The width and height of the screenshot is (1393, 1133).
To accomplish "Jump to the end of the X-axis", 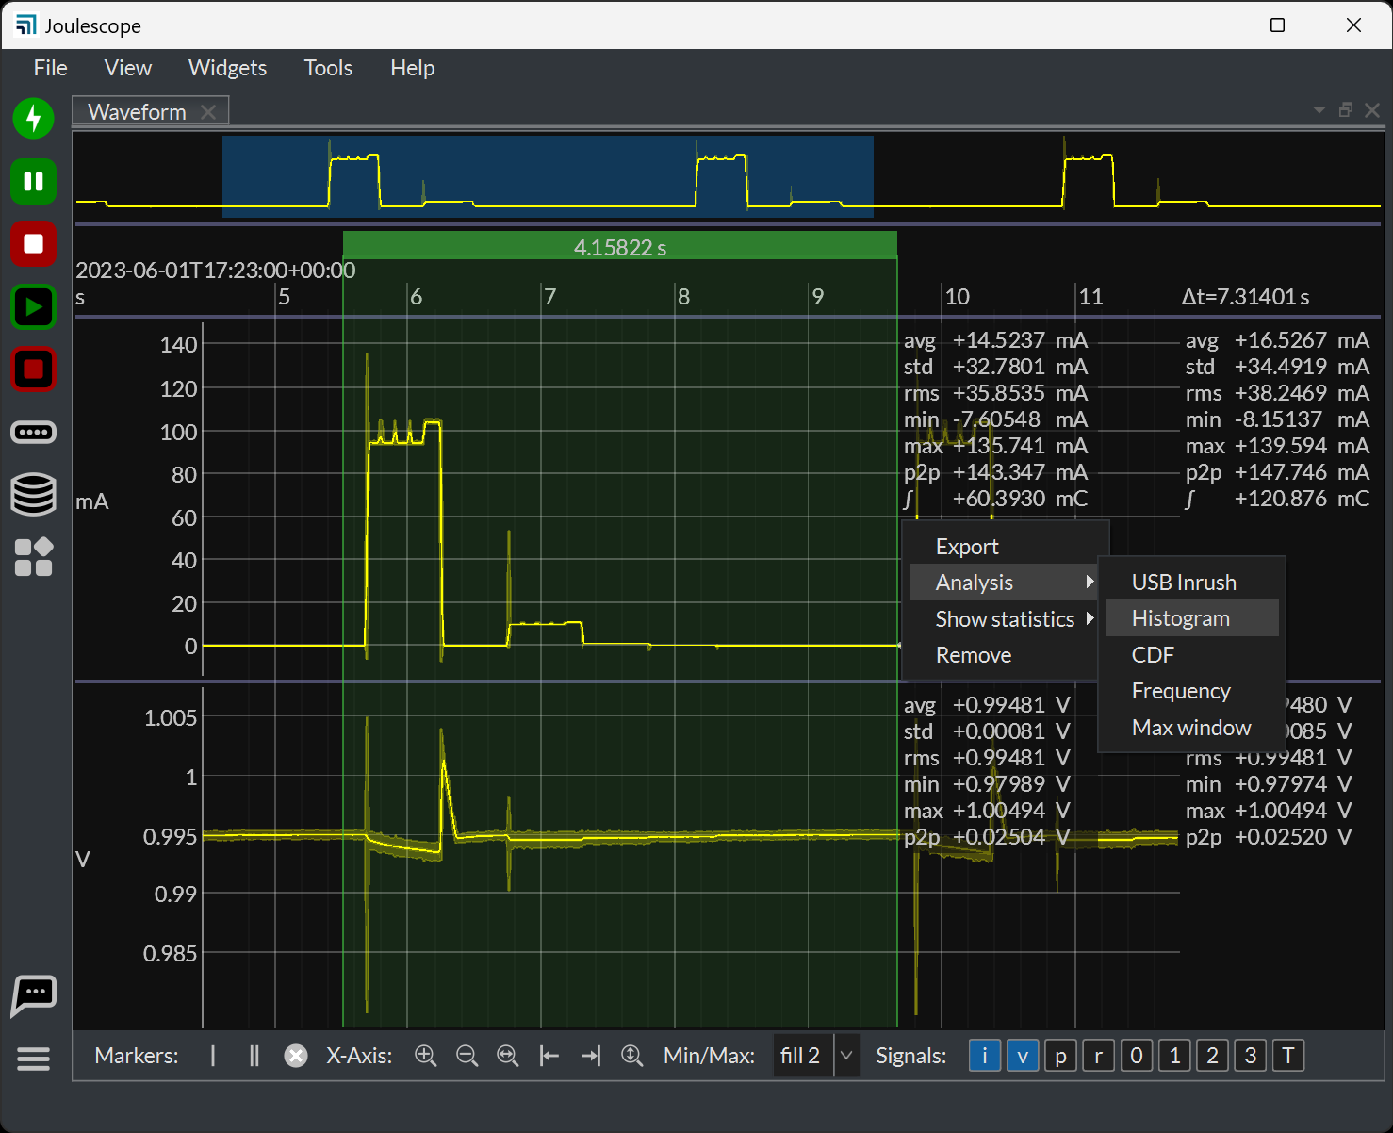I will pos(591,1056).
